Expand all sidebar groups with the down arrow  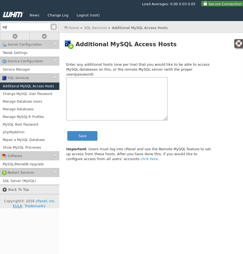[x=44, y=36]
